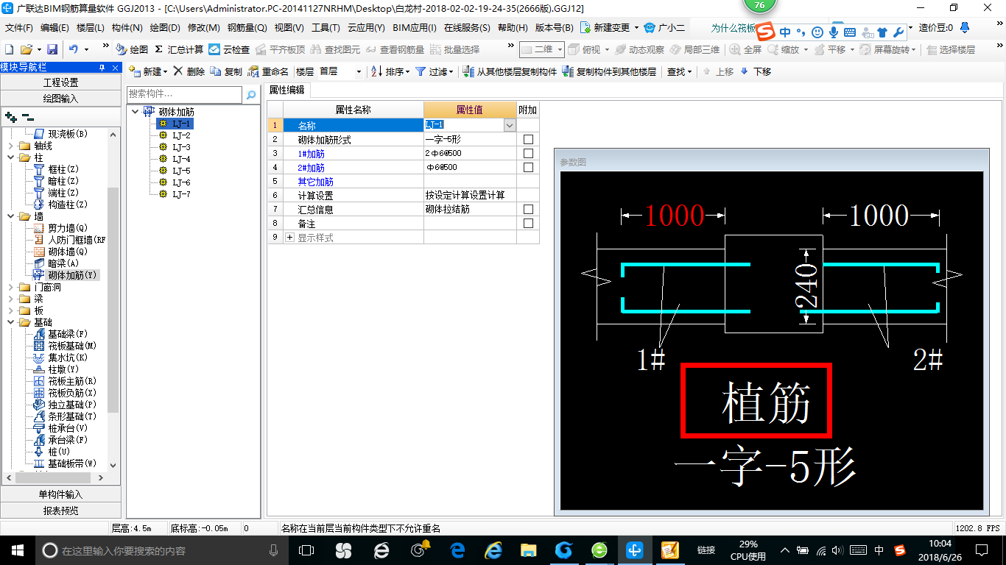Image resolution: width=1006 pixels, height=565 pixels.
Task: Run 汇总计算 summary calculation
Action: [x=179, y=49]
